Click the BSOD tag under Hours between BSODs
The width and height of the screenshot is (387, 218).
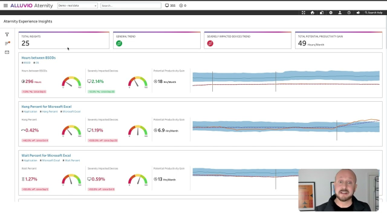click(27, 63)
